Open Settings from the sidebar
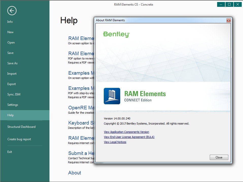The image size is (243, 182). point(13,105)
